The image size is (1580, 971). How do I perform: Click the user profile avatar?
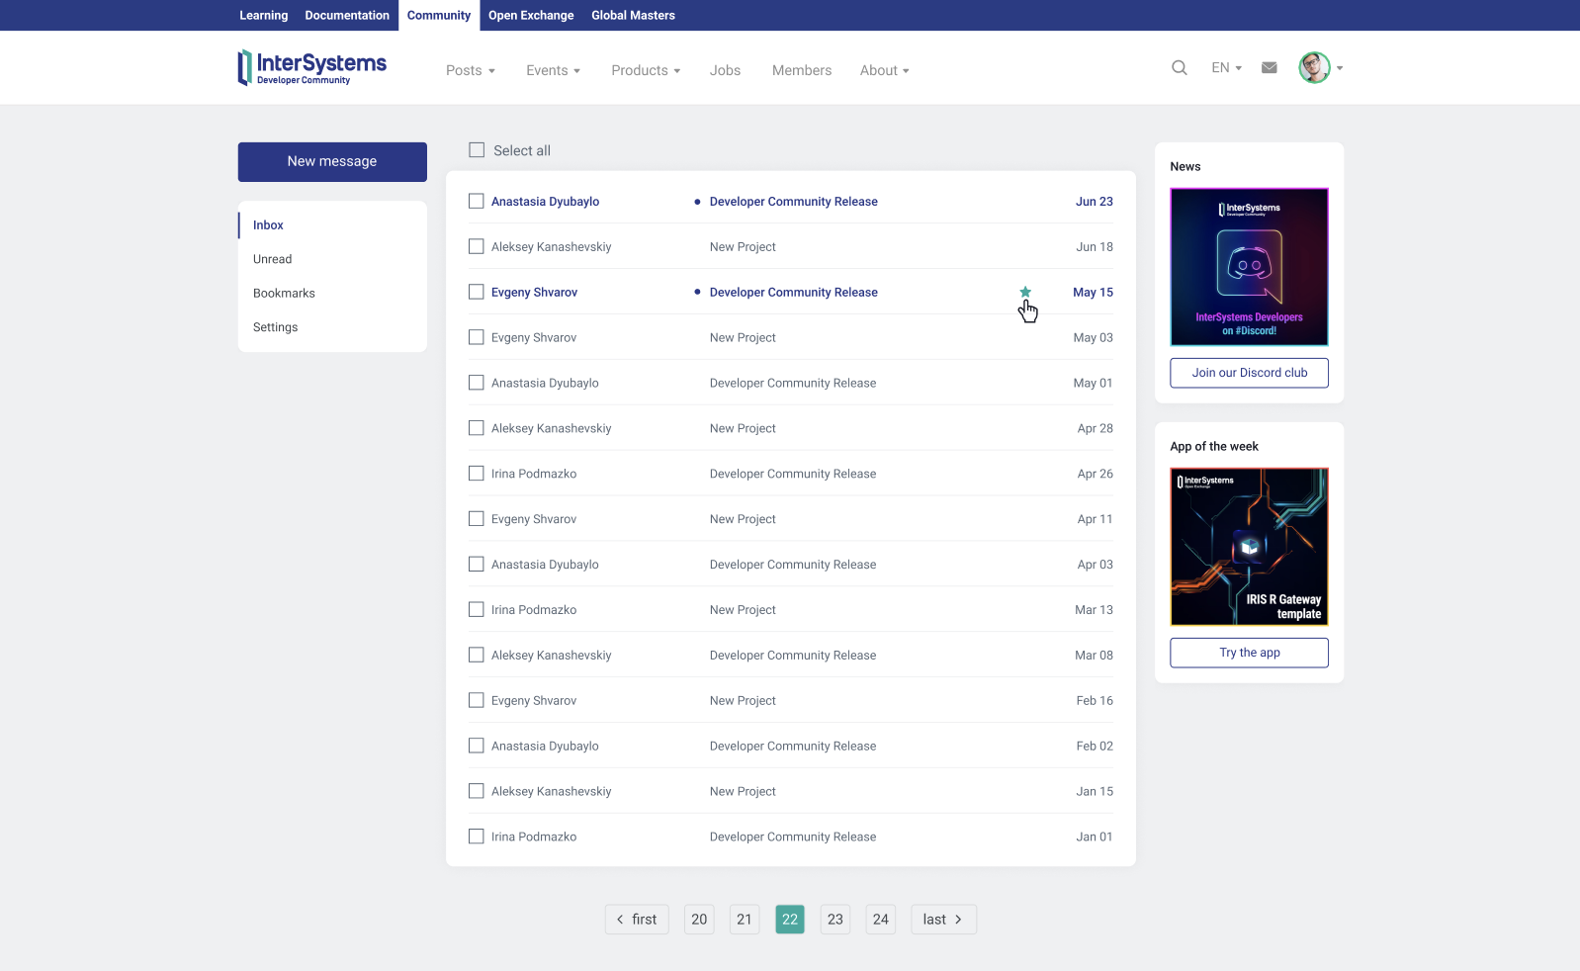1314,68
